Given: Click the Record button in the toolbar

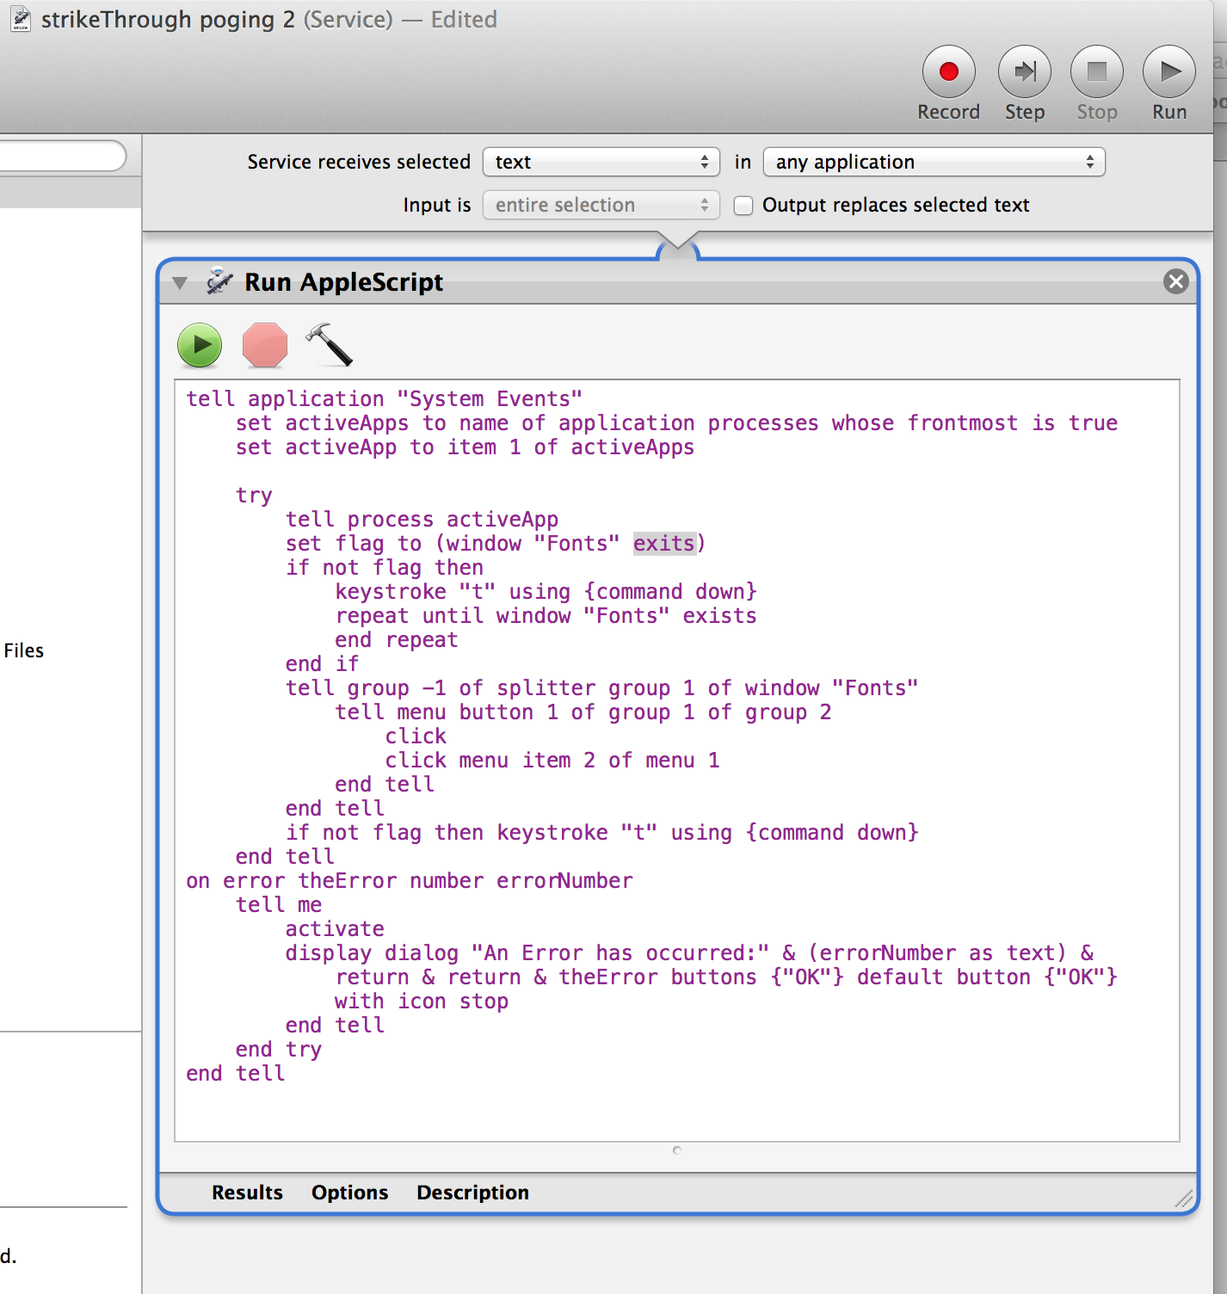Looking at the screenshot, I should coord(948,72).
